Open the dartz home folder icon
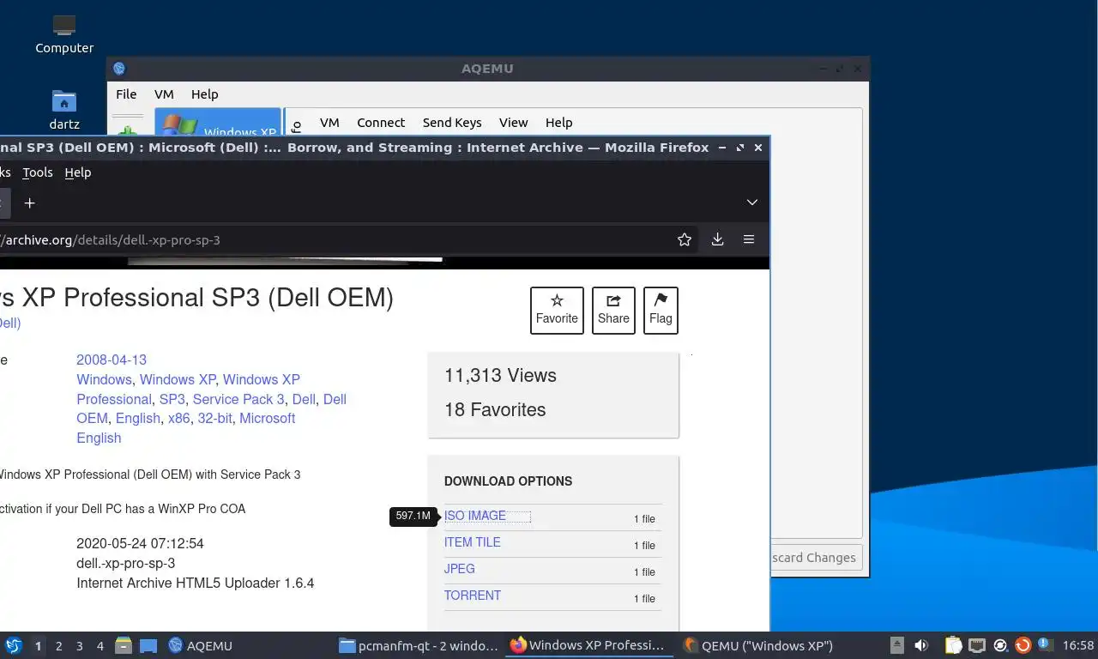The height and width of the screenshot is (659, 1098). pyautogui.click(x=64, y=110)
